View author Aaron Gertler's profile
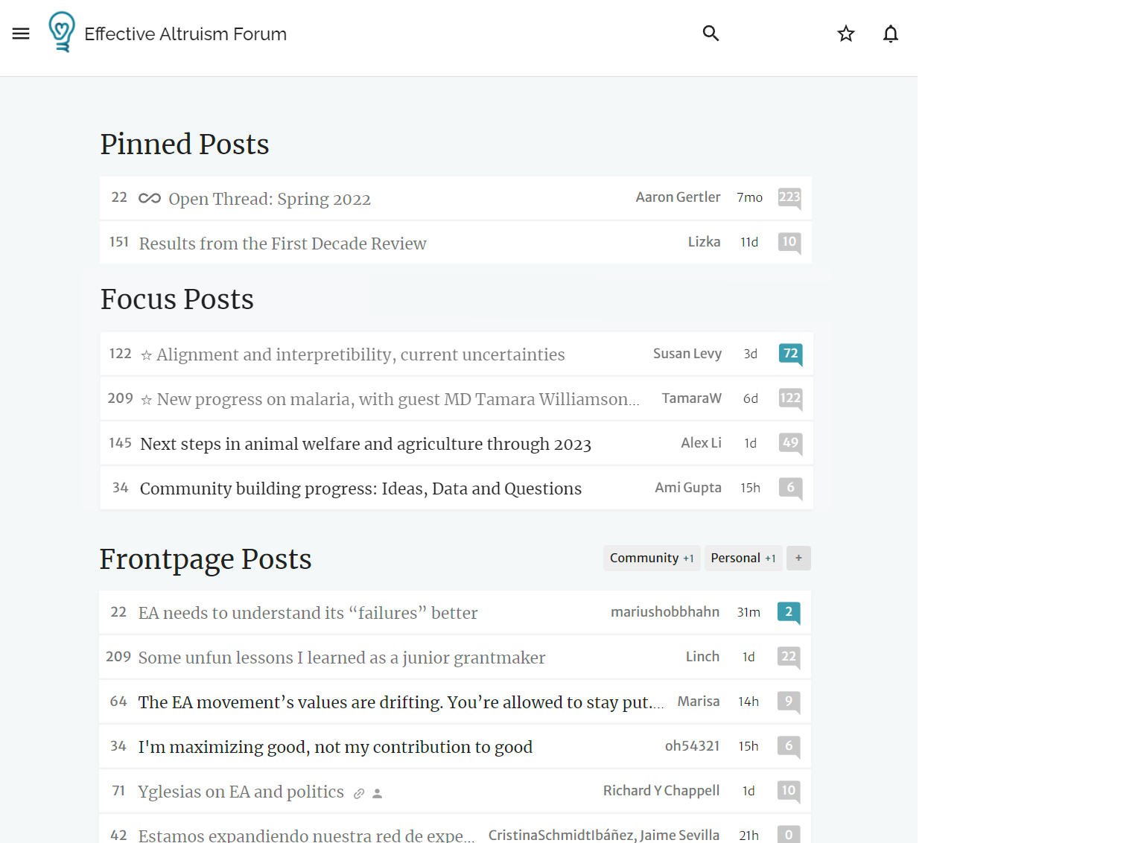The image size is (1144, 843). (678, 197)
